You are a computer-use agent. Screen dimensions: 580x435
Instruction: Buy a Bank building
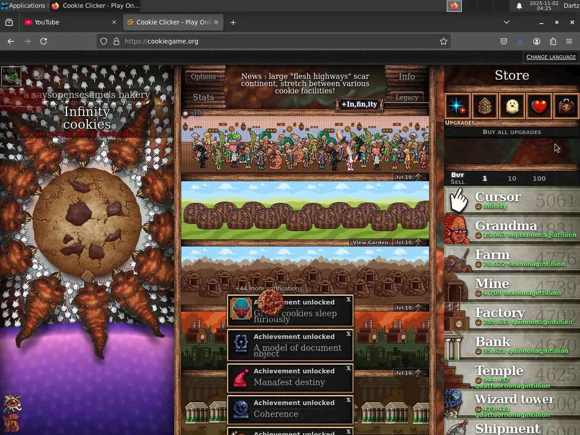coord(512,344)
